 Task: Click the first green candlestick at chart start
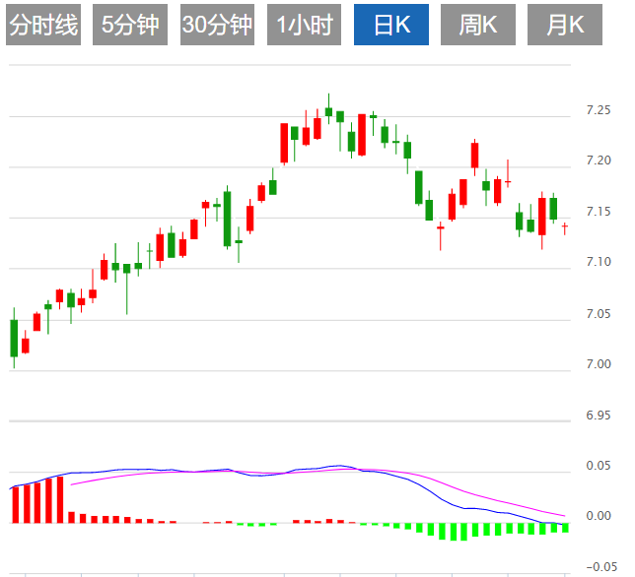click(x=14, y=338)
